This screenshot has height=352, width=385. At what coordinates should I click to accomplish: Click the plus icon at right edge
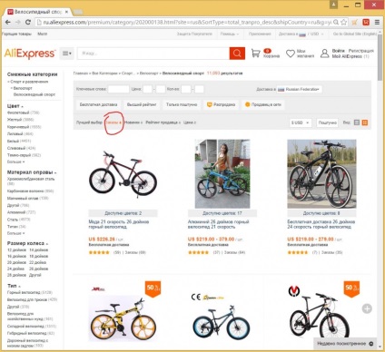pos(367,308)
